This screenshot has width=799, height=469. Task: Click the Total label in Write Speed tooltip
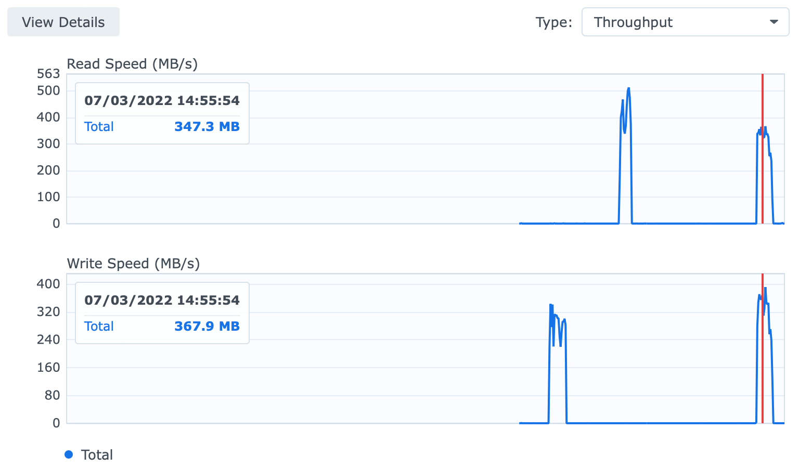click(99, 326)
